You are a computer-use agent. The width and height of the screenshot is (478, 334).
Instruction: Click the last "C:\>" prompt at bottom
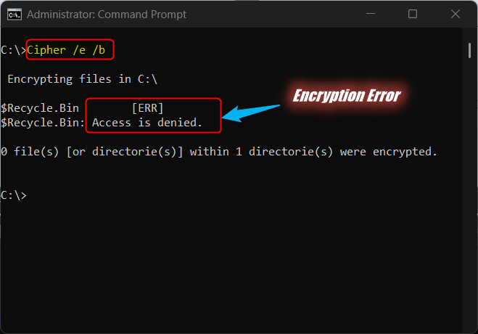pyautogui.click(x=14, y=195)
